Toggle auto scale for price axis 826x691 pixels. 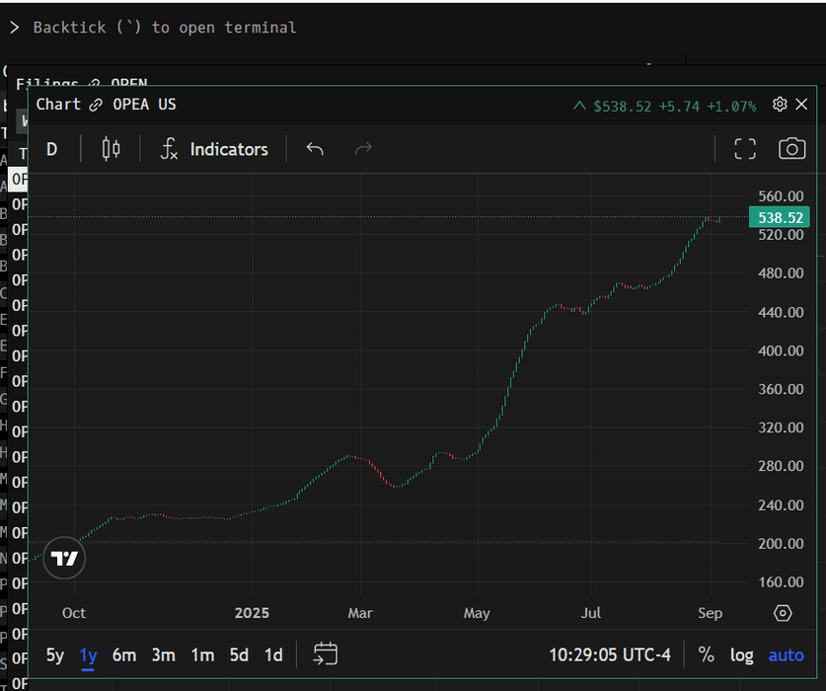(786, 654)
